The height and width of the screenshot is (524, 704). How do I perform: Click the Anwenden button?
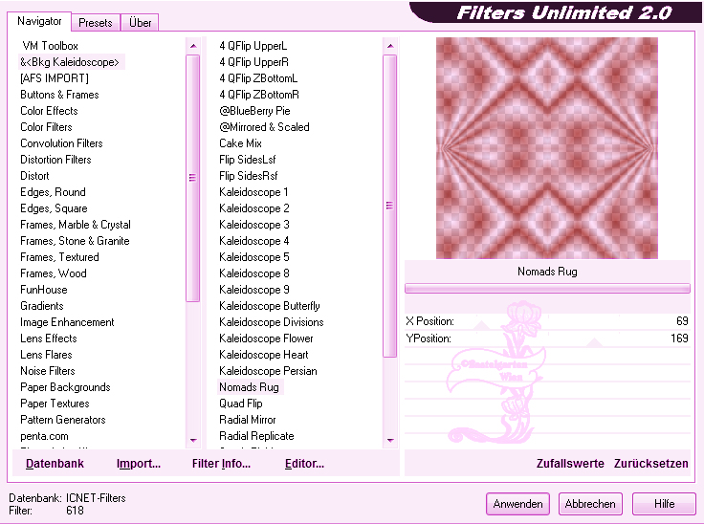(517, 504)
